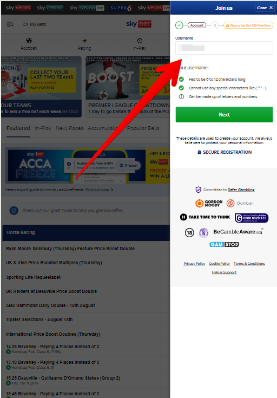
Task: Open the search menu icon beside My Bets
Action: [10, 24]
